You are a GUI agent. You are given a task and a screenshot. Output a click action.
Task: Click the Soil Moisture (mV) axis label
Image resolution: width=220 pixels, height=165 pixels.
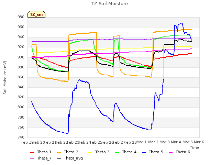pyautogui.click(x=5, y=78)
